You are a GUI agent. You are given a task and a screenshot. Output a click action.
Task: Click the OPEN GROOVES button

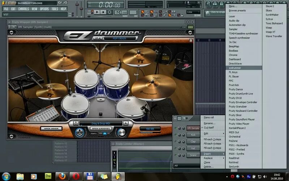point(101,129)
